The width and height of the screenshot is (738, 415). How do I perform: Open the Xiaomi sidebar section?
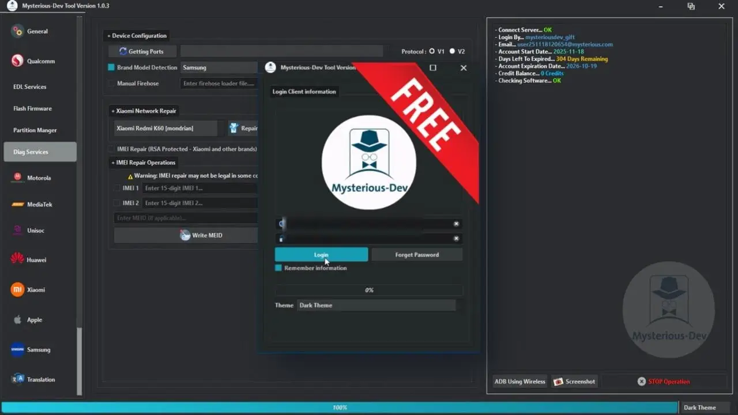(x=17, y=290)
